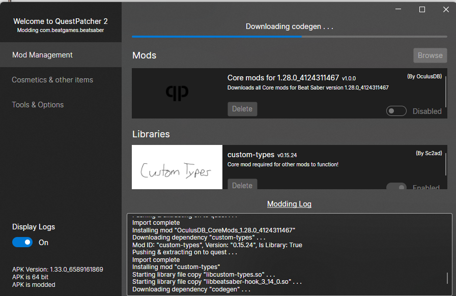This screenshot has width=456, height=296.
Task: Click log line mentioning 'libbeatsaber-hook_3_14_0.so'
Action: point(217,282)
